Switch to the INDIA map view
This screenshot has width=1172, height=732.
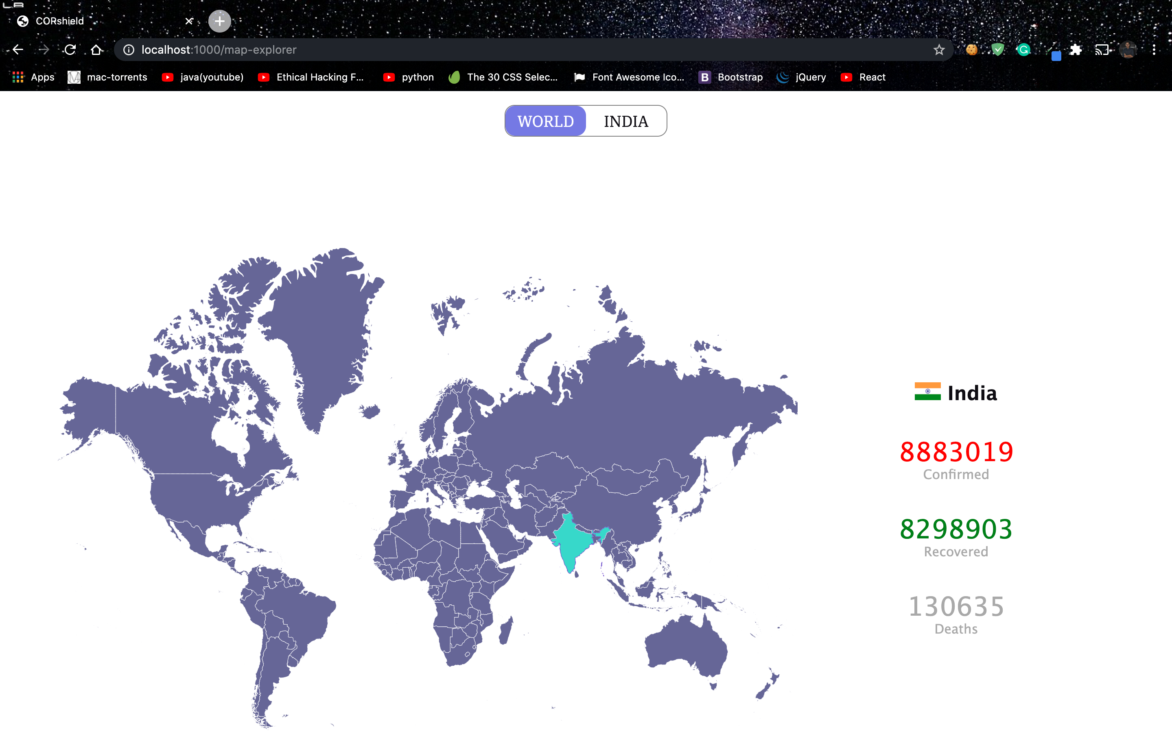coord(626,121)
